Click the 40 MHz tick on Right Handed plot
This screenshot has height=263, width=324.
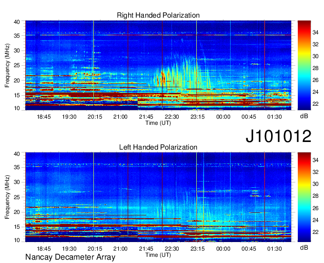pyautogui.click(x=17, y=22)
